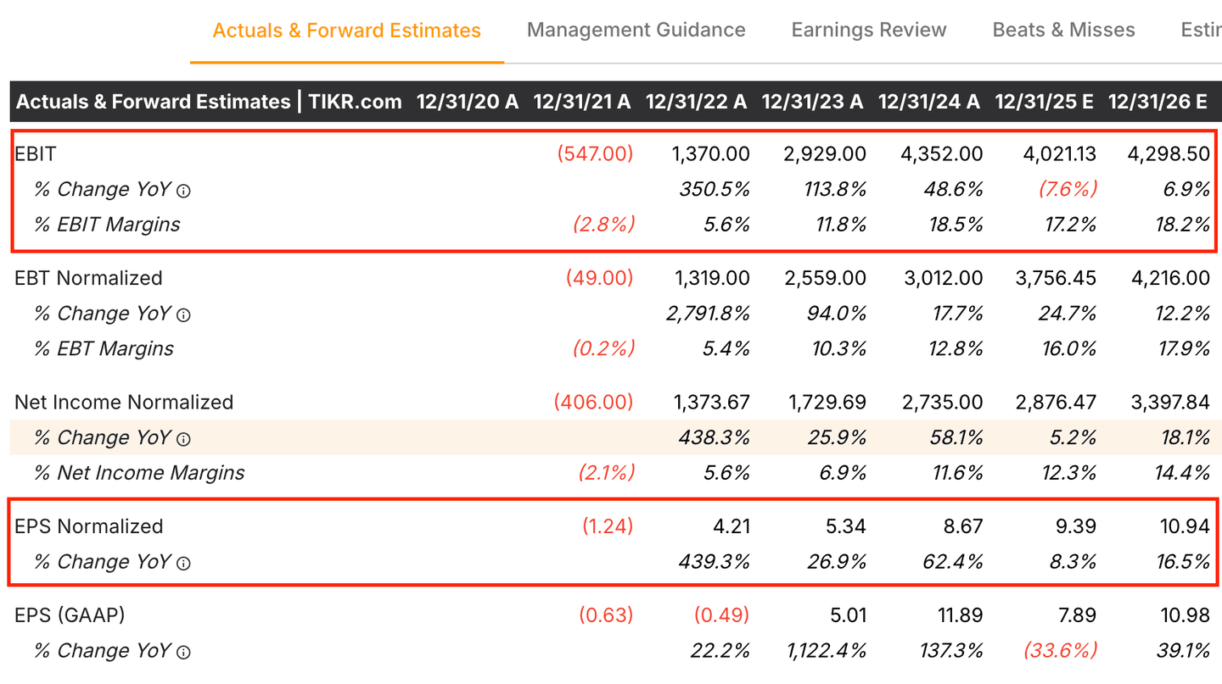Click the EPS (GAAP) row label
Image resolution: width=1222 pixels, height=684 pixels.
pos(70,614)
